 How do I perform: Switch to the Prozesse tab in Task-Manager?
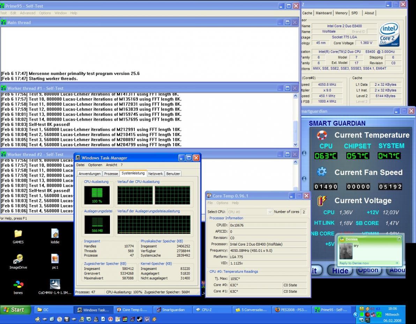(x=111, y=174)
